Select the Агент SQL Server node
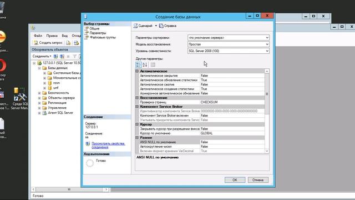 click(60, 113)
